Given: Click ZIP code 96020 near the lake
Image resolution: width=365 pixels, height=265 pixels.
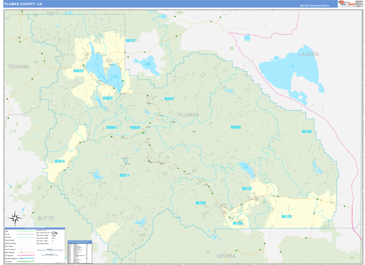Looking at the screenshot, I should tap(78, 71).
